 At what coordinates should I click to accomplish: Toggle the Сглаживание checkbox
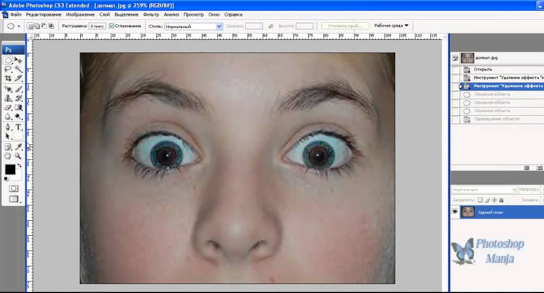112,25
